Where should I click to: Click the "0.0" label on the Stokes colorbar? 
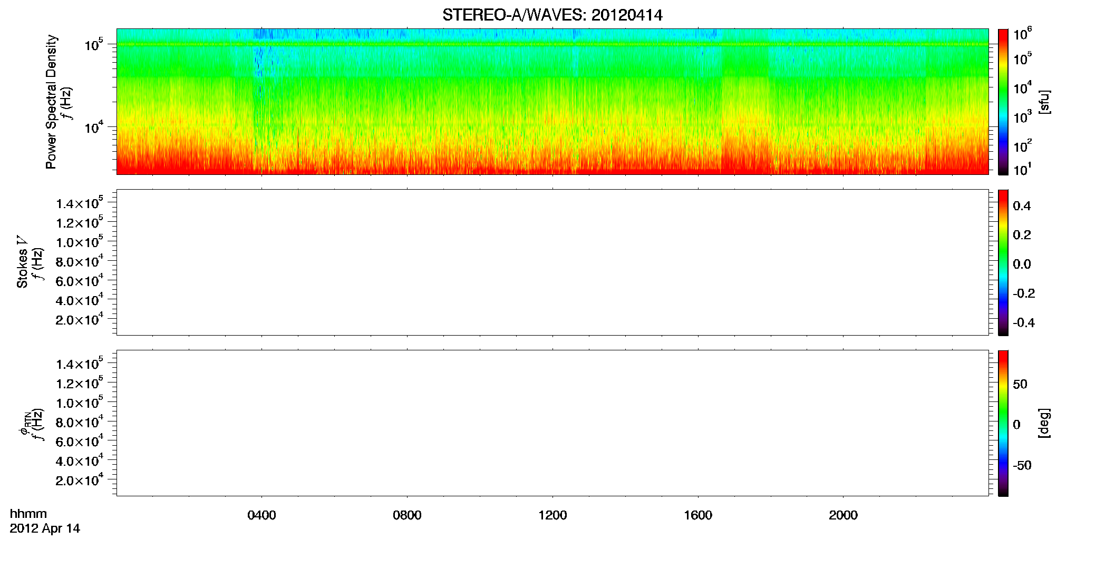[1022, 264]
